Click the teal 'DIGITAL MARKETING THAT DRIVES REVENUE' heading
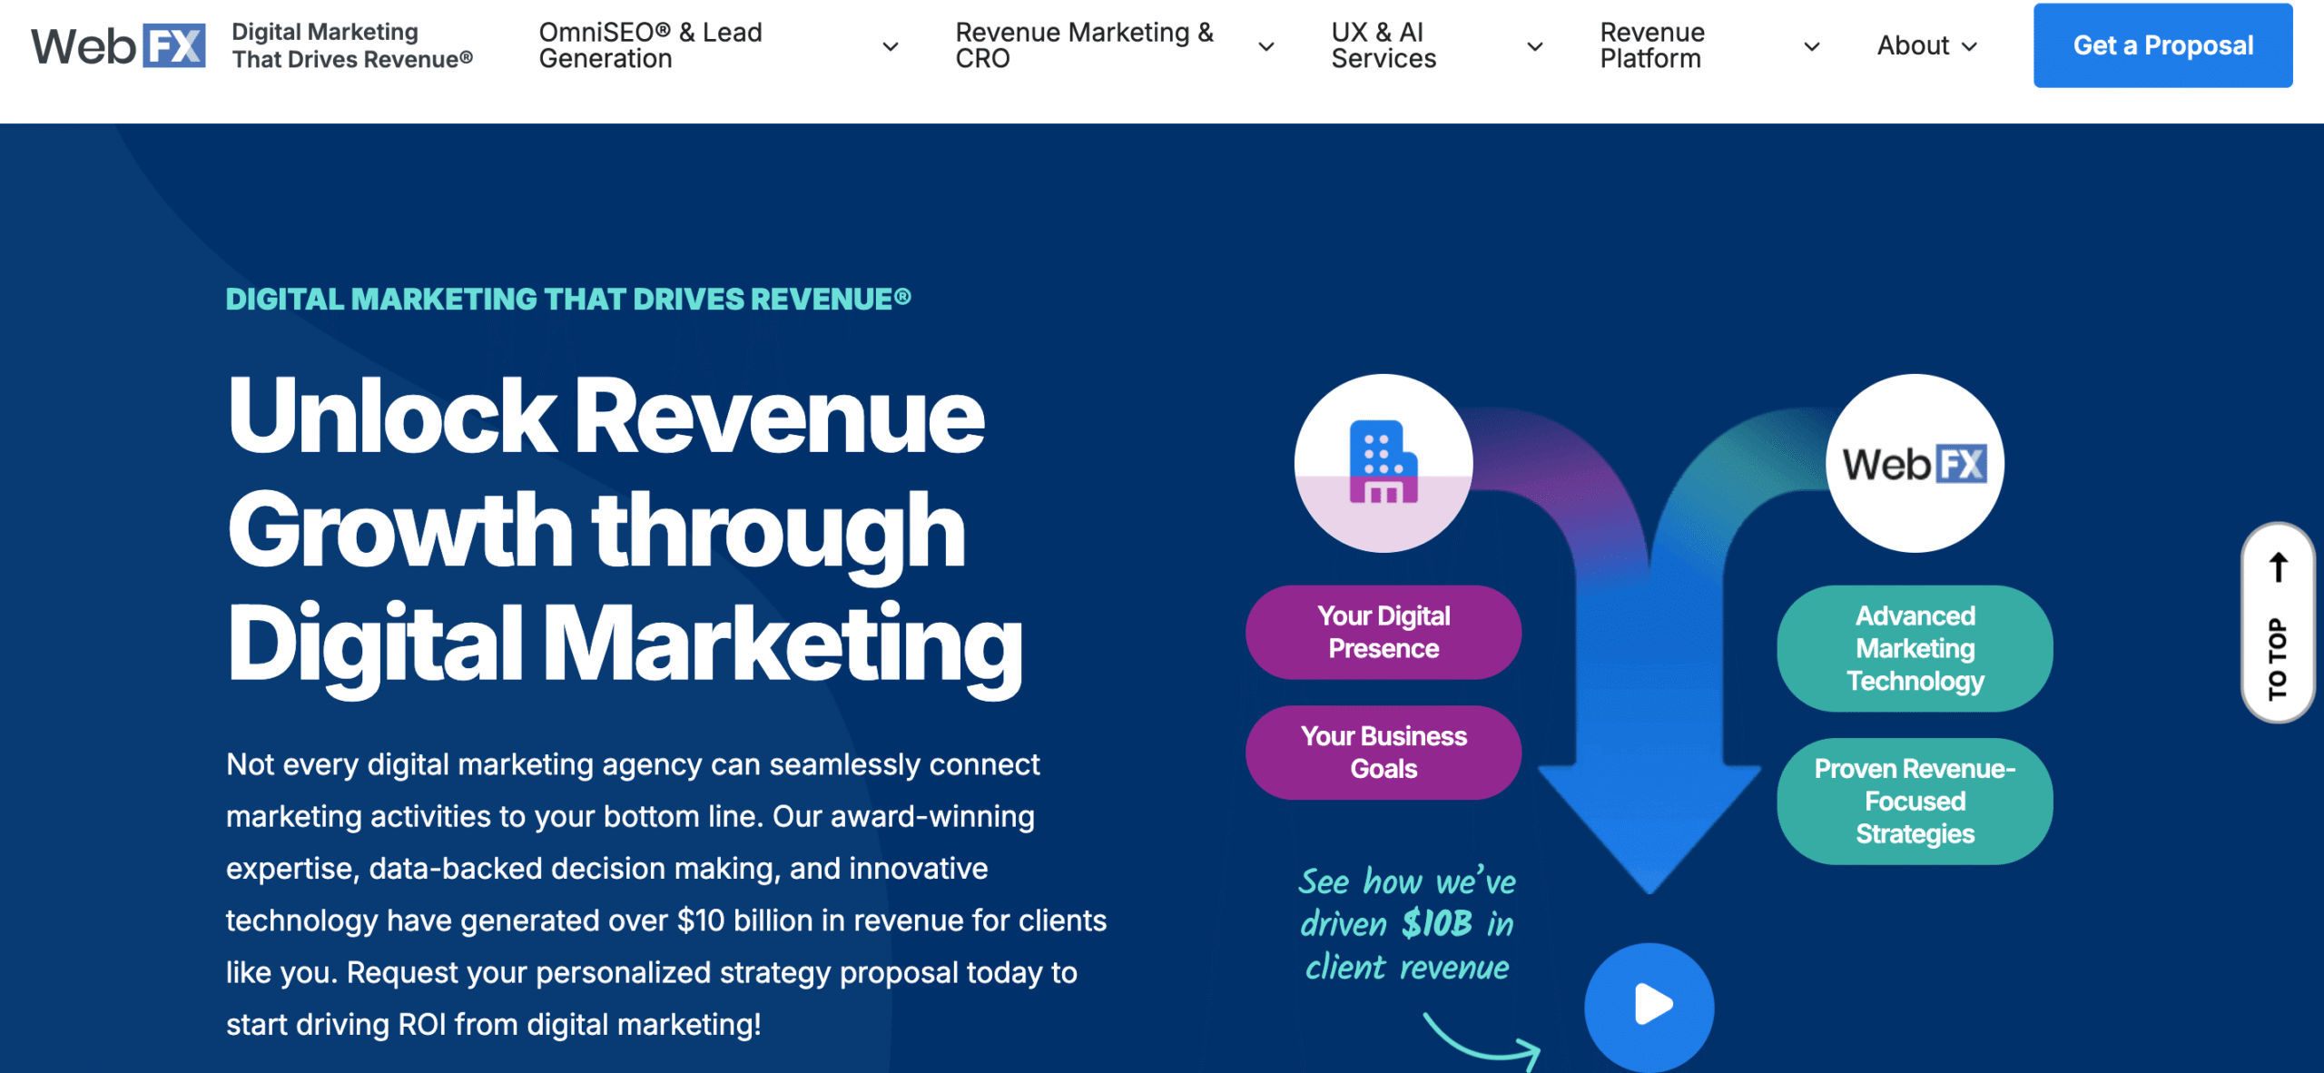This screenshot has height=1073, width=2324. (x=568, y=299)
